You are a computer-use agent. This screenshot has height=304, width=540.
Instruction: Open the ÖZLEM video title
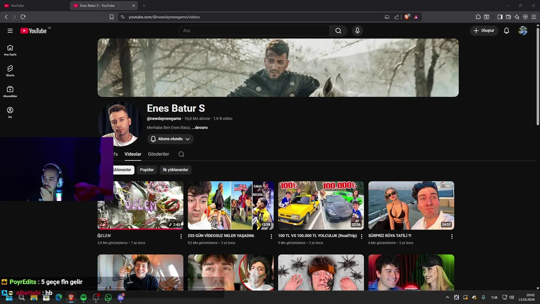[x=104, y=236]
